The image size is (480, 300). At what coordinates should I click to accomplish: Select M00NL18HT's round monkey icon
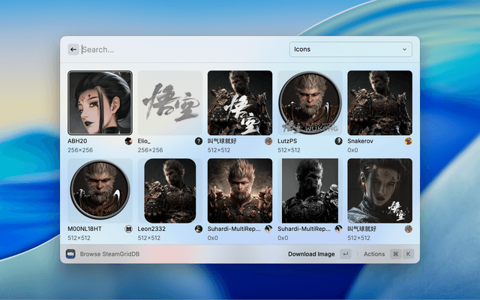100,190
